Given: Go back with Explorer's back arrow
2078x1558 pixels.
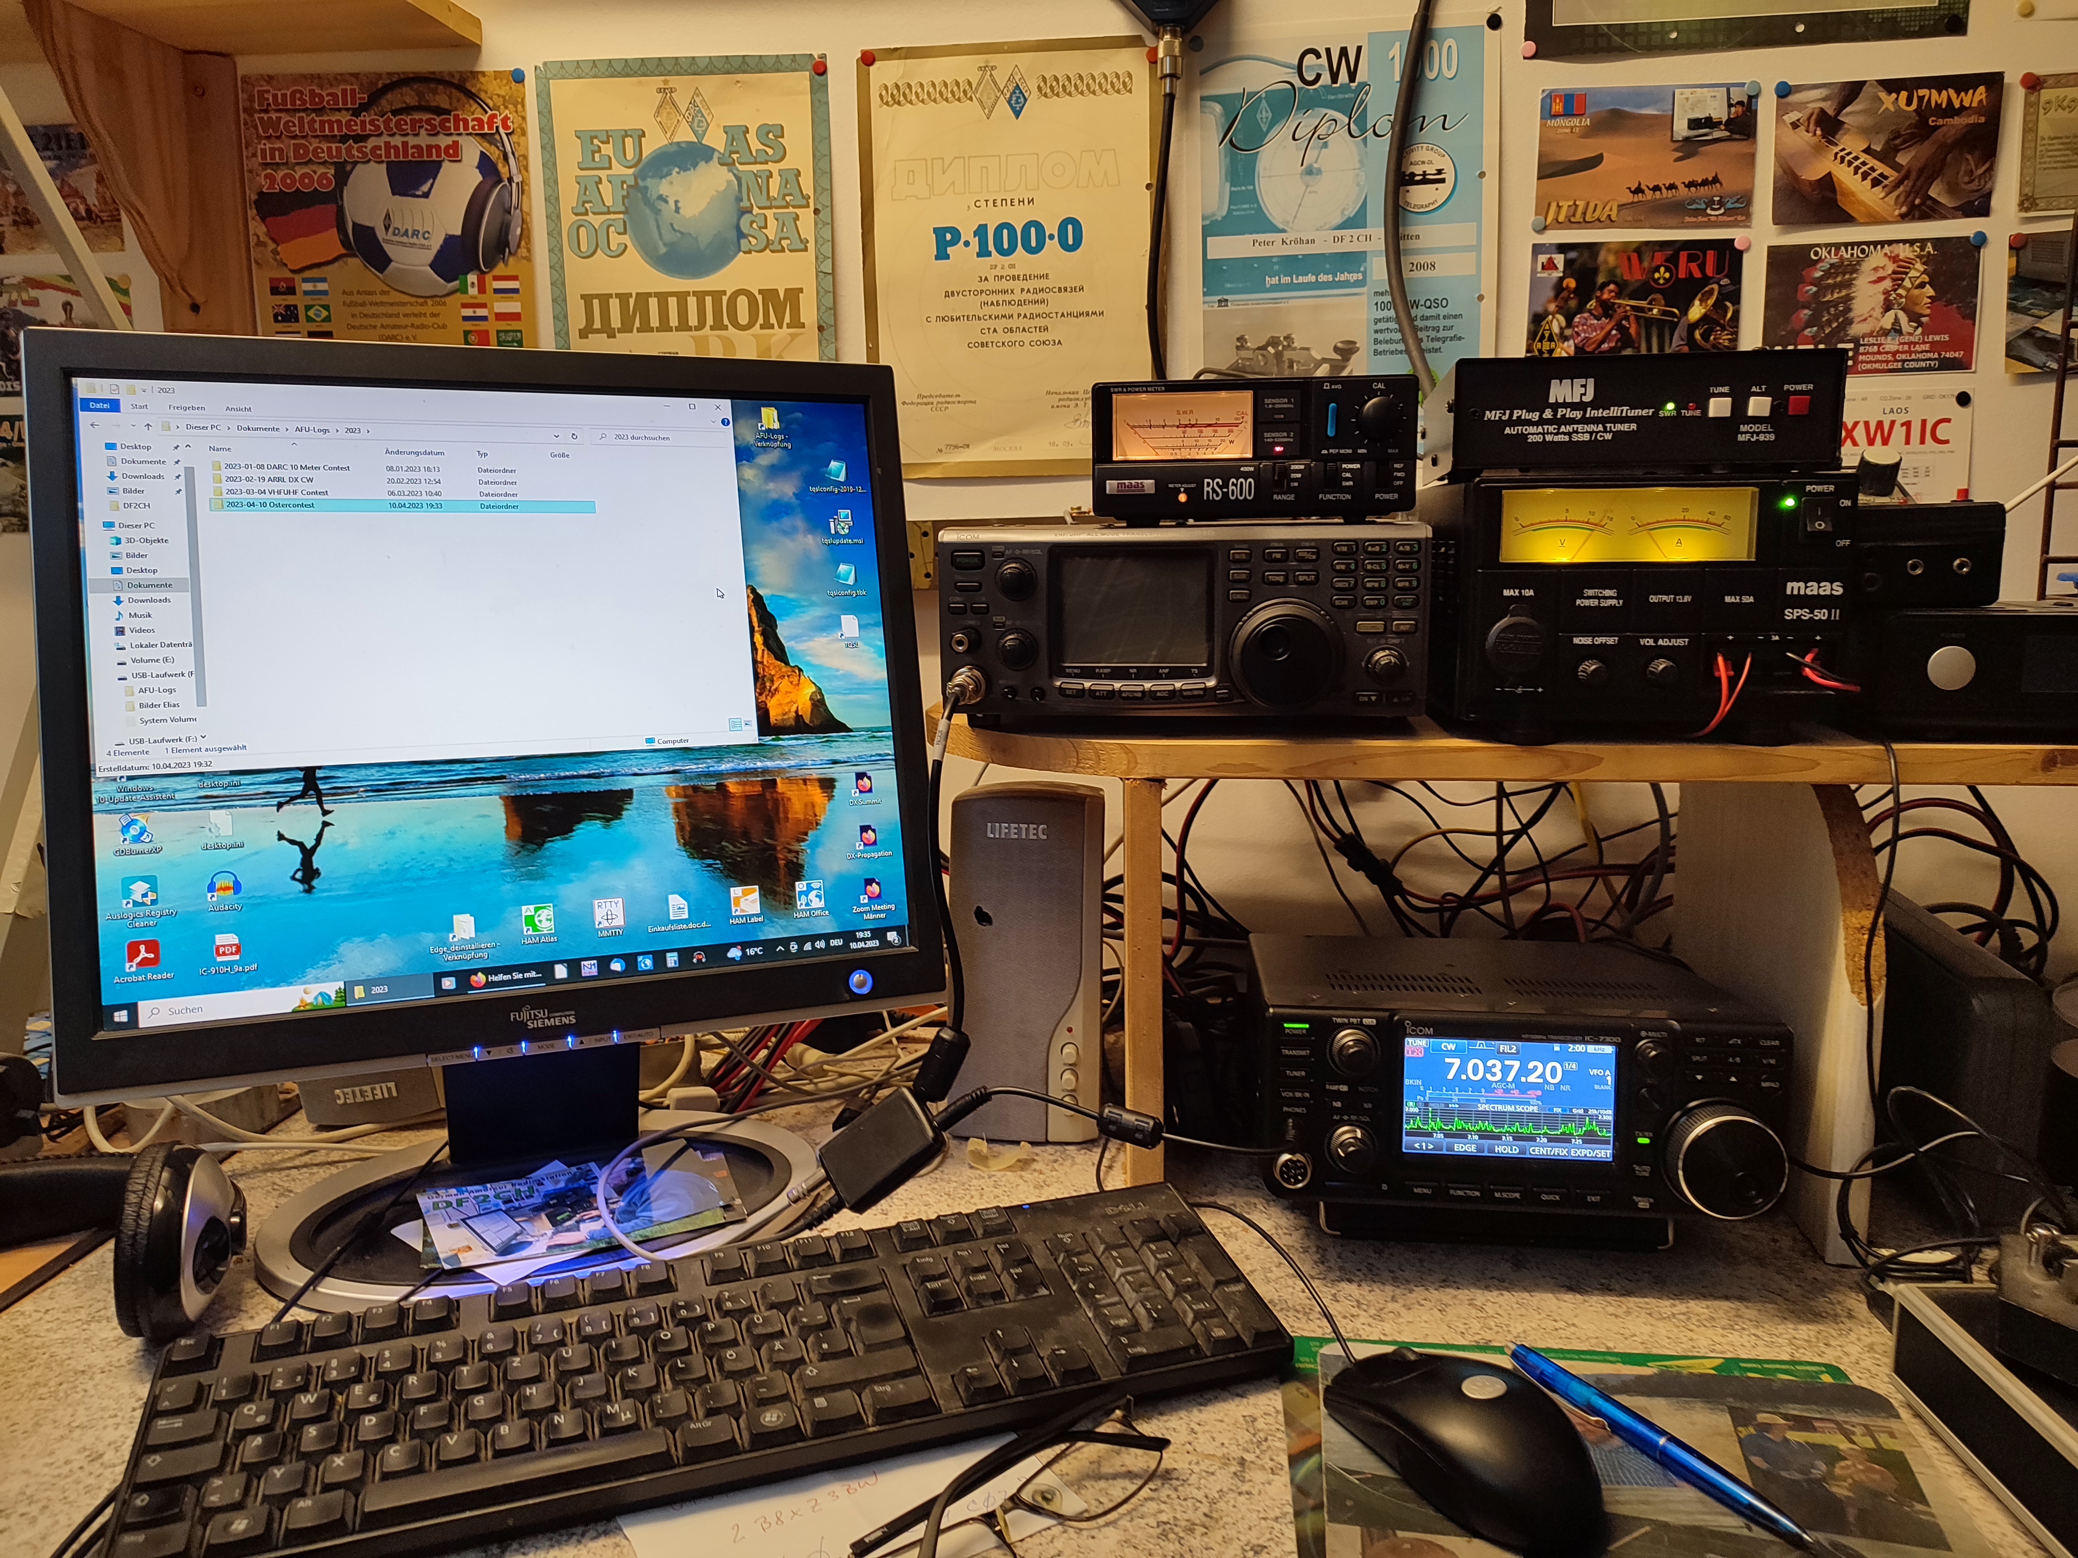Looking at the screenshot, I should [94, 425].
